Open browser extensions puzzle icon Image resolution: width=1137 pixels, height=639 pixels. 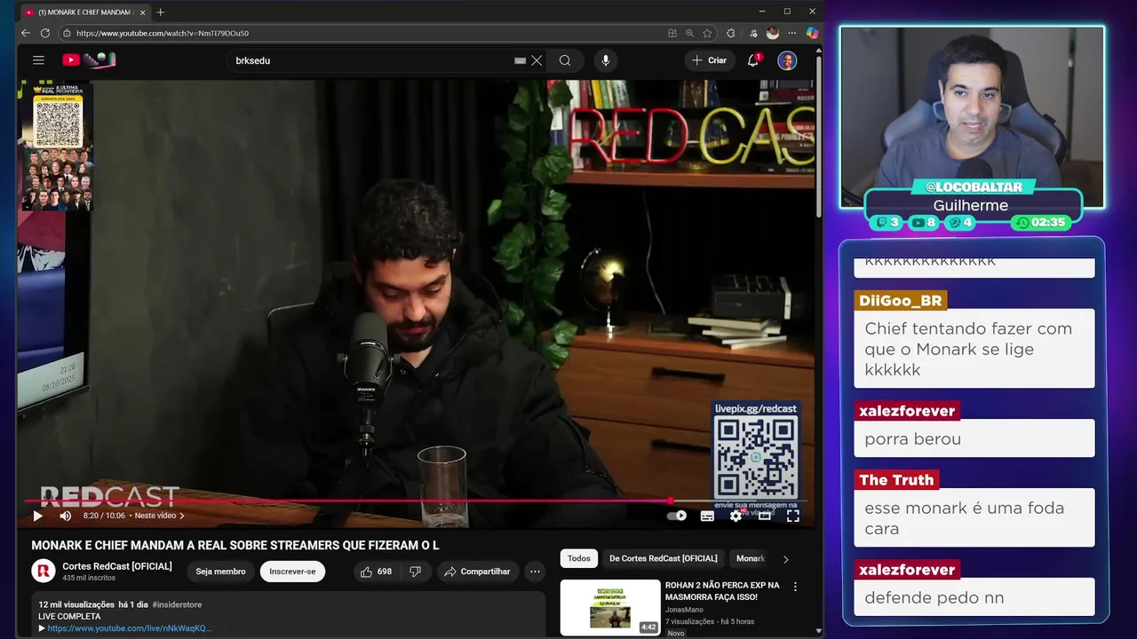click(731, 33)
